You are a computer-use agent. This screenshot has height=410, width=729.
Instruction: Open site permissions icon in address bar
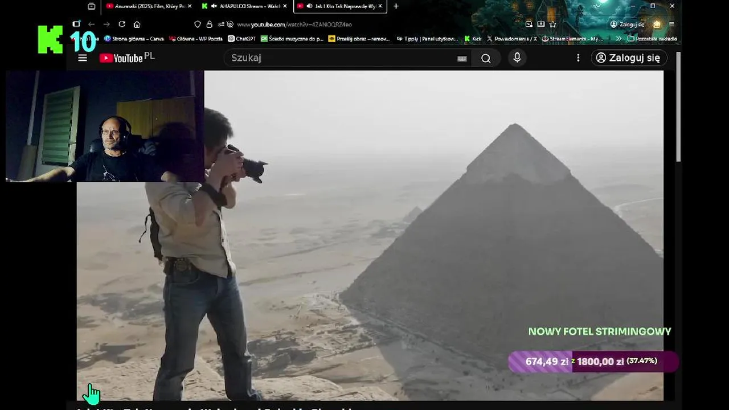220,24
